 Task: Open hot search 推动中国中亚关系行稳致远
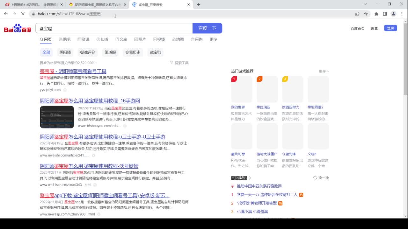[x=259, y=186]
